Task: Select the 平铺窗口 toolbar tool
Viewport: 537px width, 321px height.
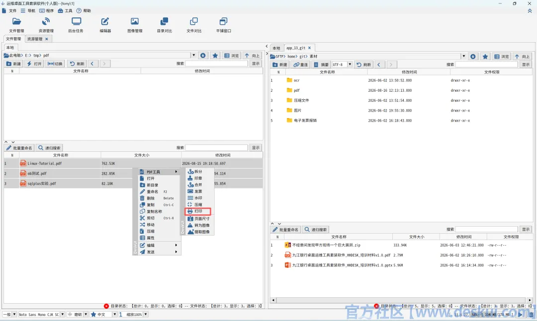Action: (x=223, y=25)
